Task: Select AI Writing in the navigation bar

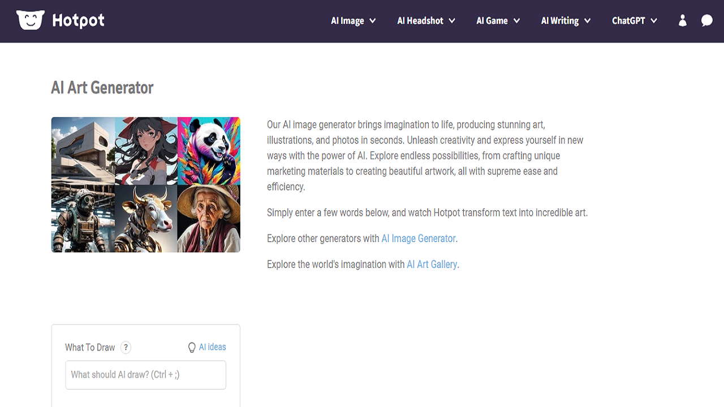Action: 561,20
